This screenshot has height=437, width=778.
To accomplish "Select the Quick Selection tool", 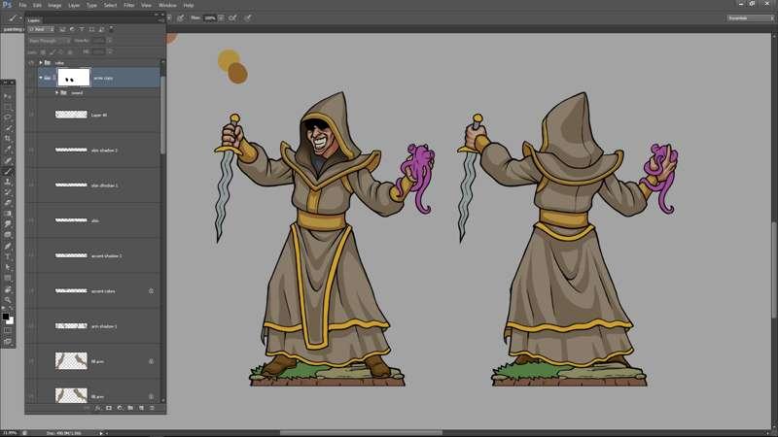I will coord(8,128).
